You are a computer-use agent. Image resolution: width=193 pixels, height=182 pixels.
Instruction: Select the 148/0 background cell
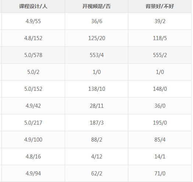pyautogui.click(x=160, y=89)
